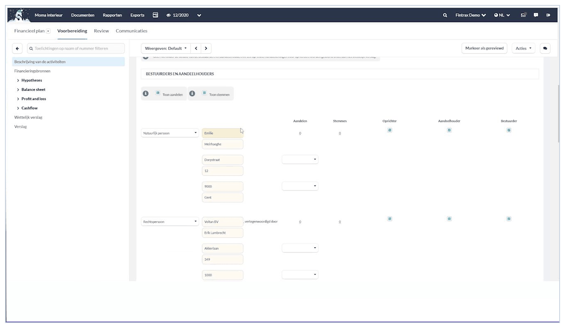Open the Documenten menu

coord(83,15)
